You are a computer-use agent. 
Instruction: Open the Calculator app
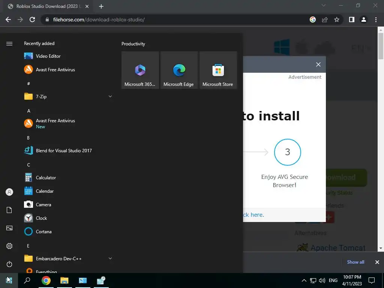67,177
